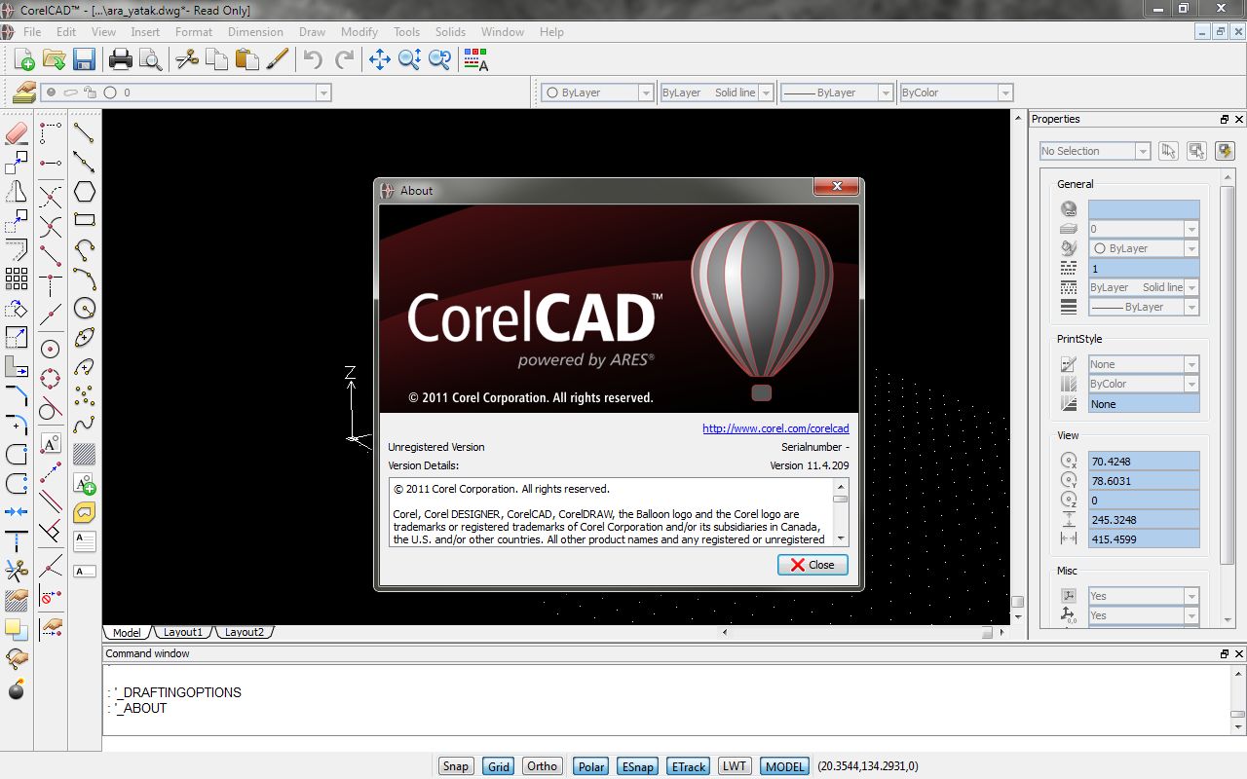
Task: Click the 70.4248 view X field
Action: point(1144,462)
